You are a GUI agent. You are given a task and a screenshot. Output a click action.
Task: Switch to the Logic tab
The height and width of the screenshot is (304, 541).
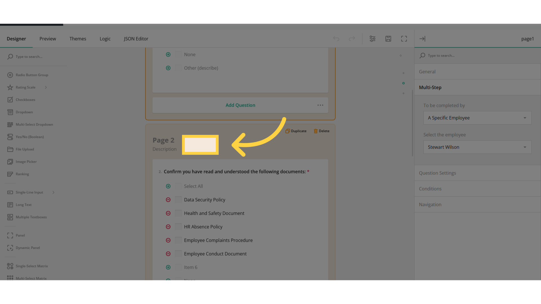(105, 39)
